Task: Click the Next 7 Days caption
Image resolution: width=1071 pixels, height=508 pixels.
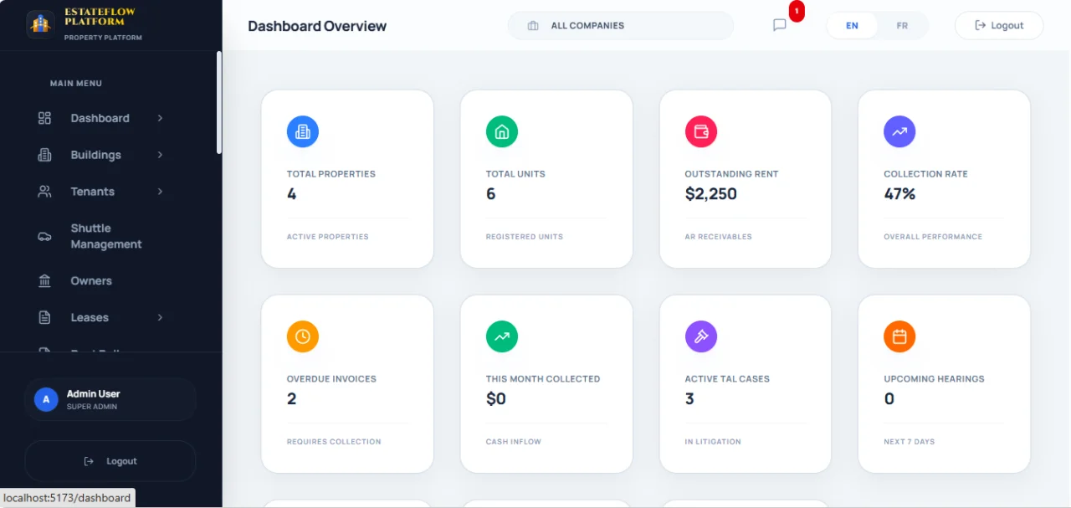Action: coord(910,442)
